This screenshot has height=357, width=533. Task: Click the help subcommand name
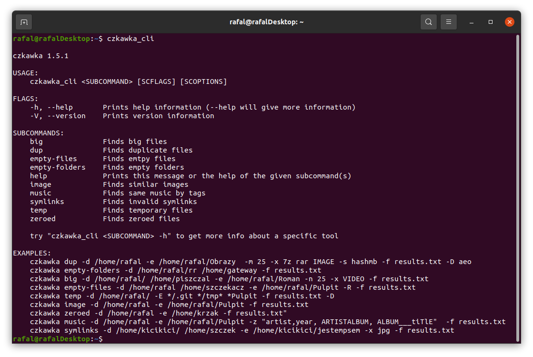pos(39,176)
